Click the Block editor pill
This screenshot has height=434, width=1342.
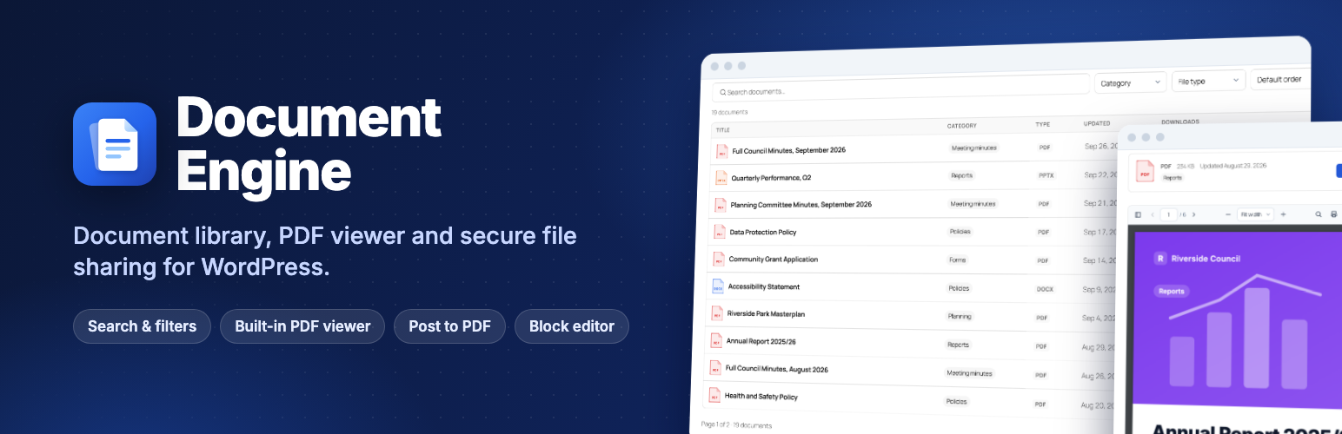572,326
